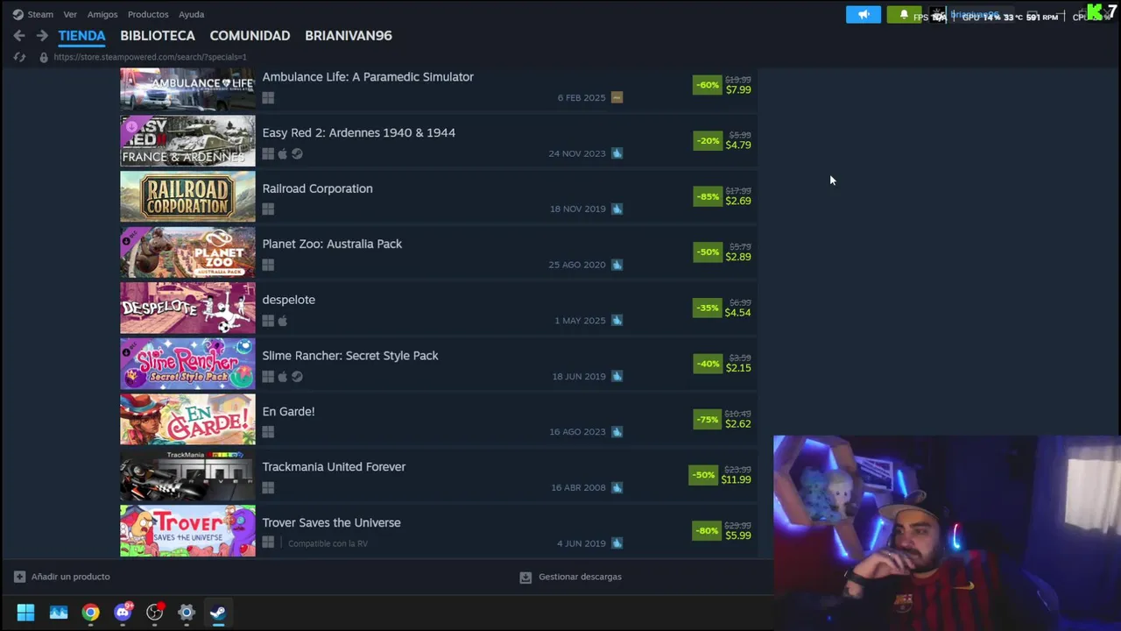
Task: Click the Windows platform icon under Railroad Corporation
Action: click(268, 209)
